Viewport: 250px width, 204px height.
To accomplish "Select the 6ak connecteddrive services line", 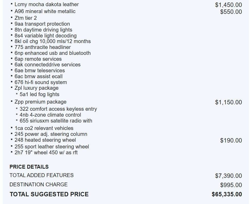I will click(x=47, y=65).
